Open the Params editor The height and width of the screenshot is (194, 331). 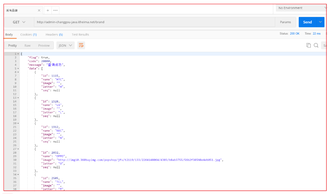tap(285, 22)
